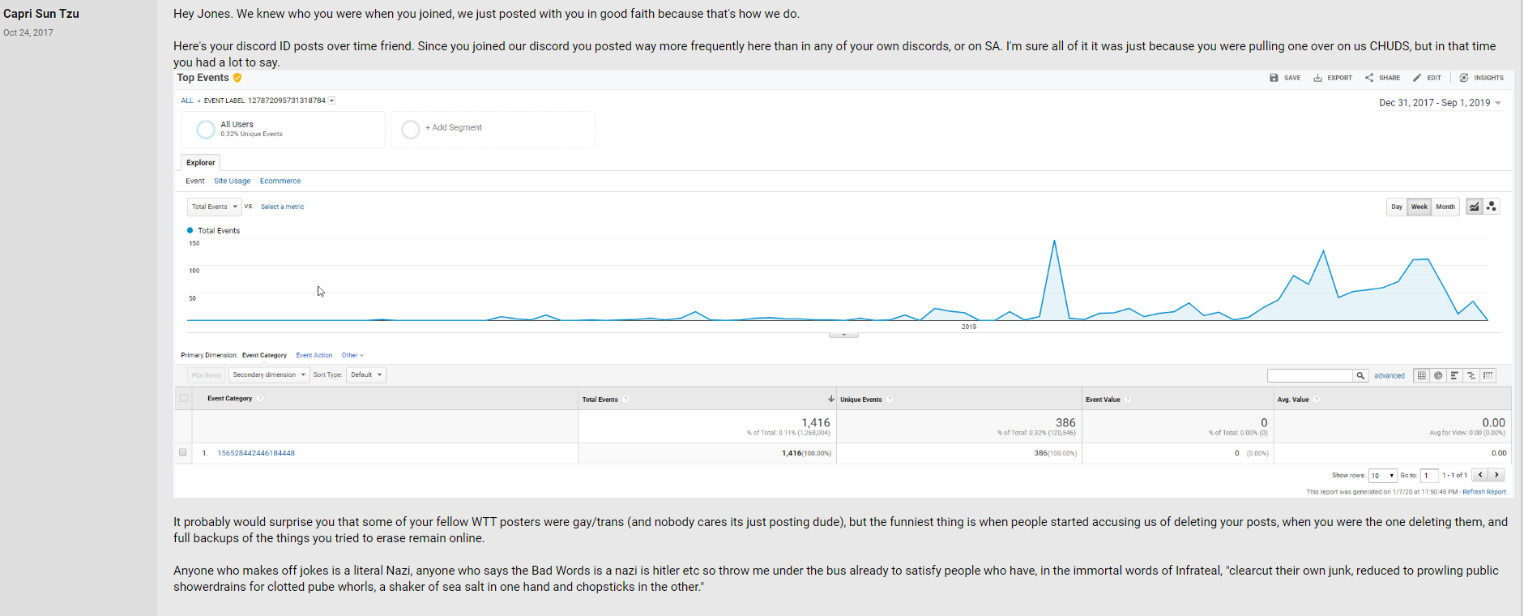The image size is (1524, 616).
Task: Click the Refresh Report link
Action: 1484,492
